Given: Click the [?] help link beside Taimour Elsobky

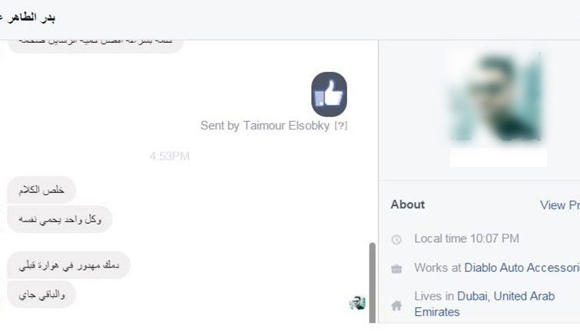Looking at the screenshot, I should pos(341,126).
